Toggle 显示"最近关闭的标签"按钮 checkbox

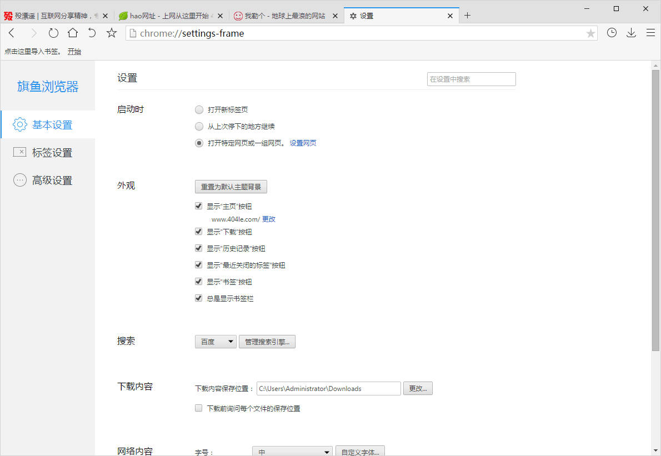tap(198, 265)
